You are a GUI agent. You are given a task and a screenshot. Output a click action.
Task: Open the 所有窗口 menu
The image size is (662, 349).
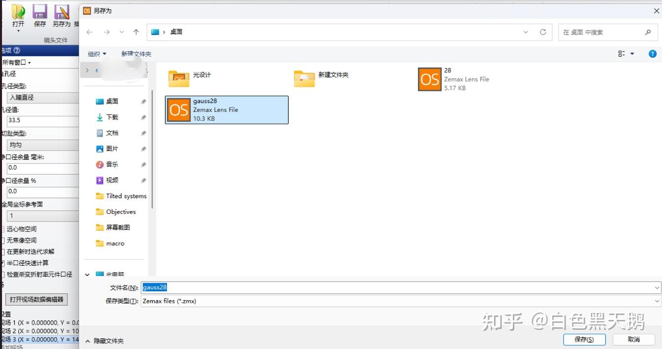(15, 62)
